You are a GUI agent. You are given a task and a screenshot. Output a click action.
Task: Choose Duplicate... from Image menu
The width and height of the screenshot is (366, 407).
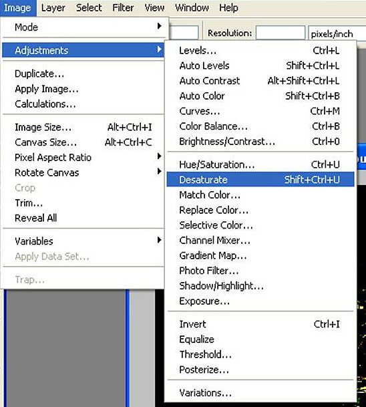(x=83, y=74)
